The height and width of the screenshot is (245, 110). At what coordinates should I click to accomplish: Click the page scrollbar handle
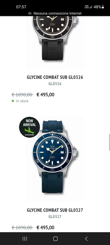click(x=109, y=142)
